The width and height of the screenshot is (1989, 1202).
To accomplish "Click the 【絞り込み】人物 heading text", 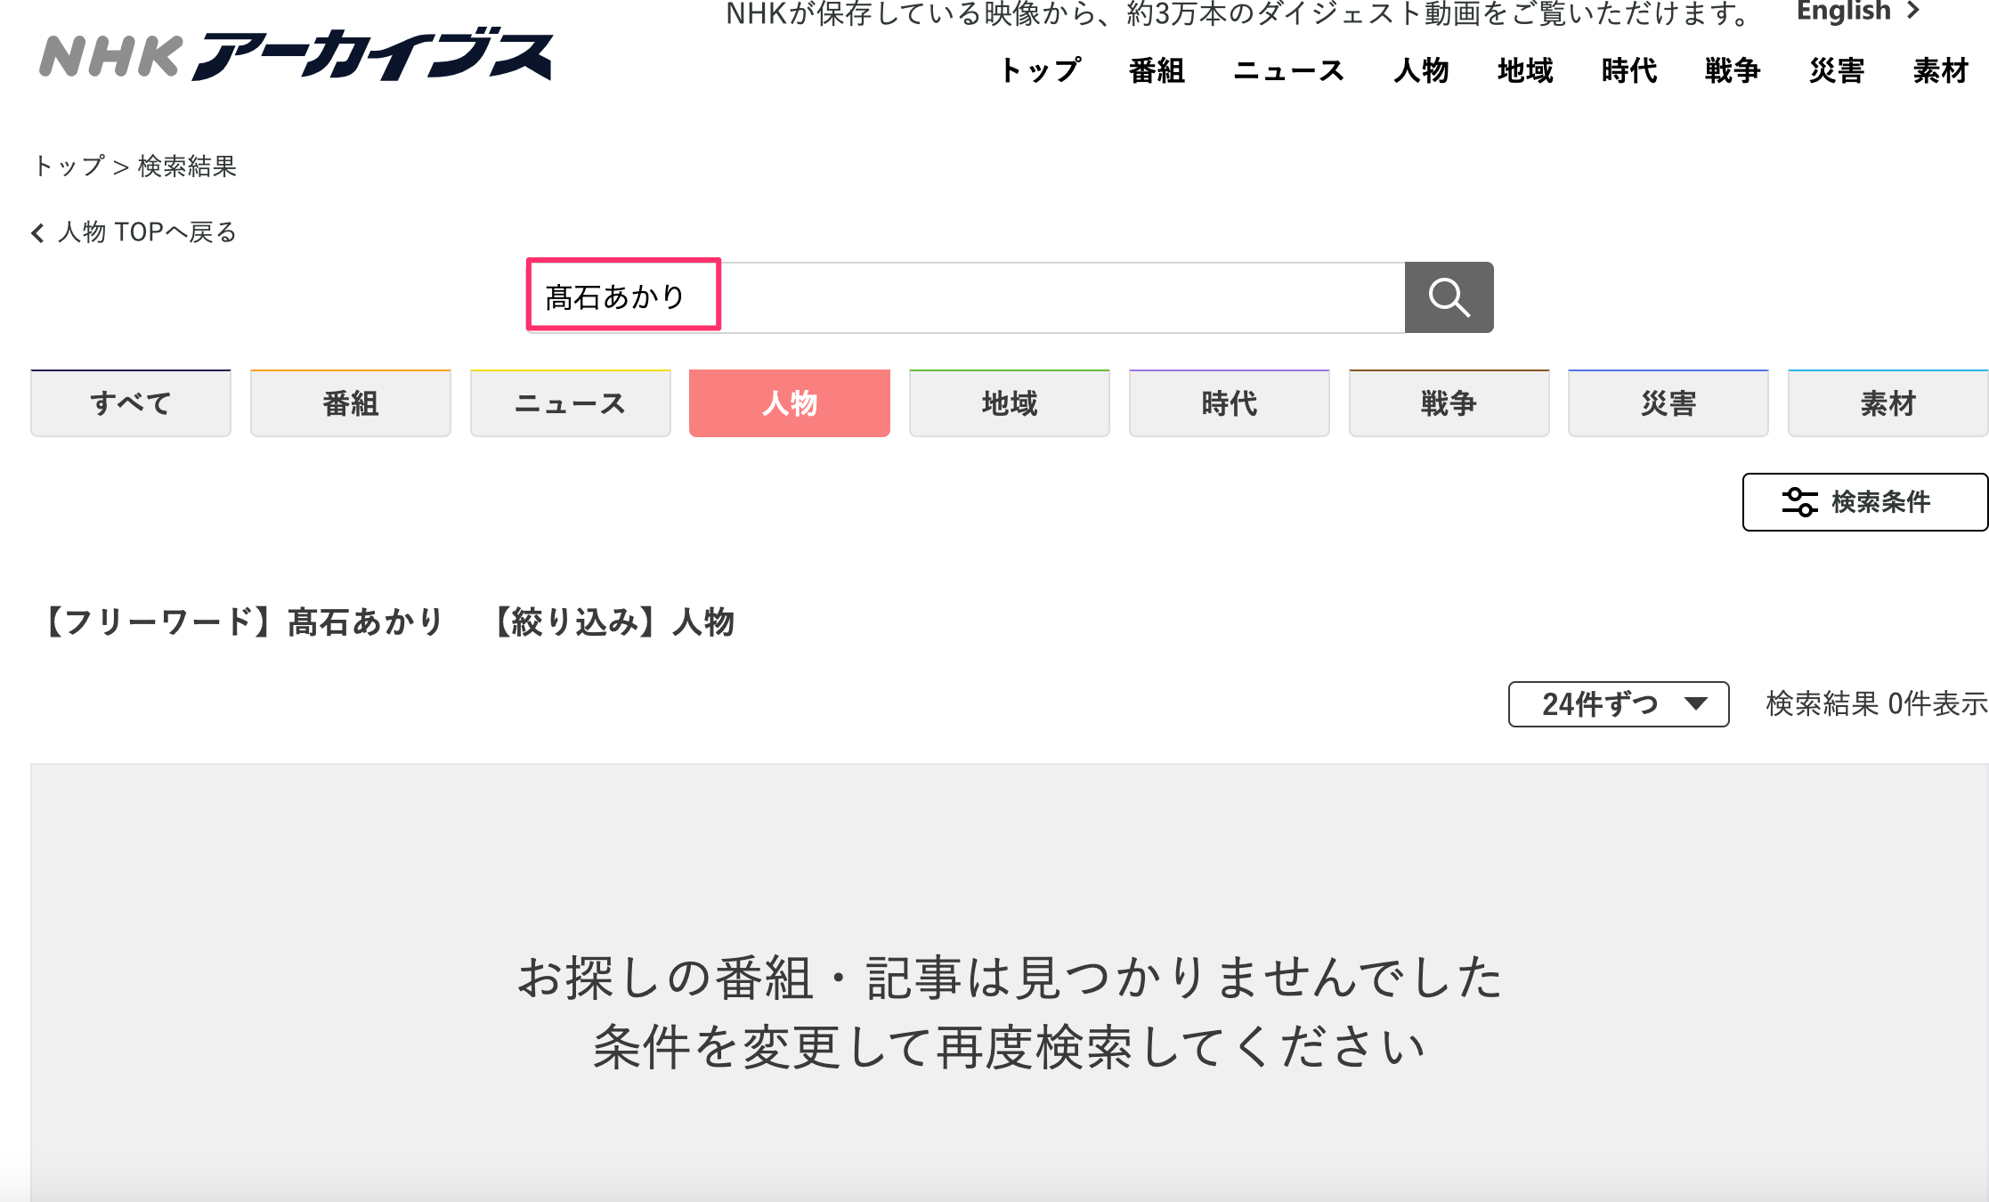I will pos(613,621).
